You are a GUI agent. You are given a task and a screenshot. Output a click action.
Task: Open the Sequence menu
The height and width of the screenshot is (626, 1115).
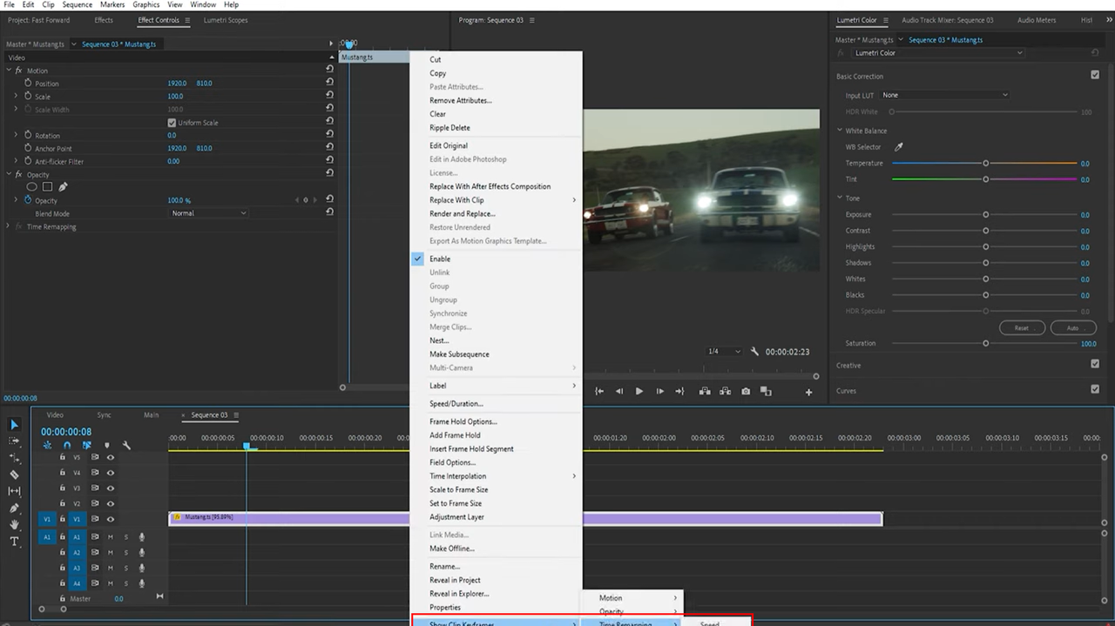78,4
